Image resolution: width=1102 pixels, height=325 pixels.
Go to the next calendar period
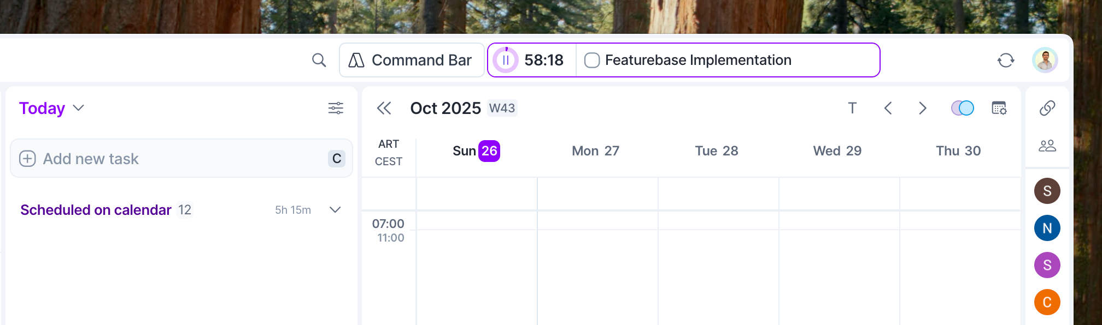923,108
